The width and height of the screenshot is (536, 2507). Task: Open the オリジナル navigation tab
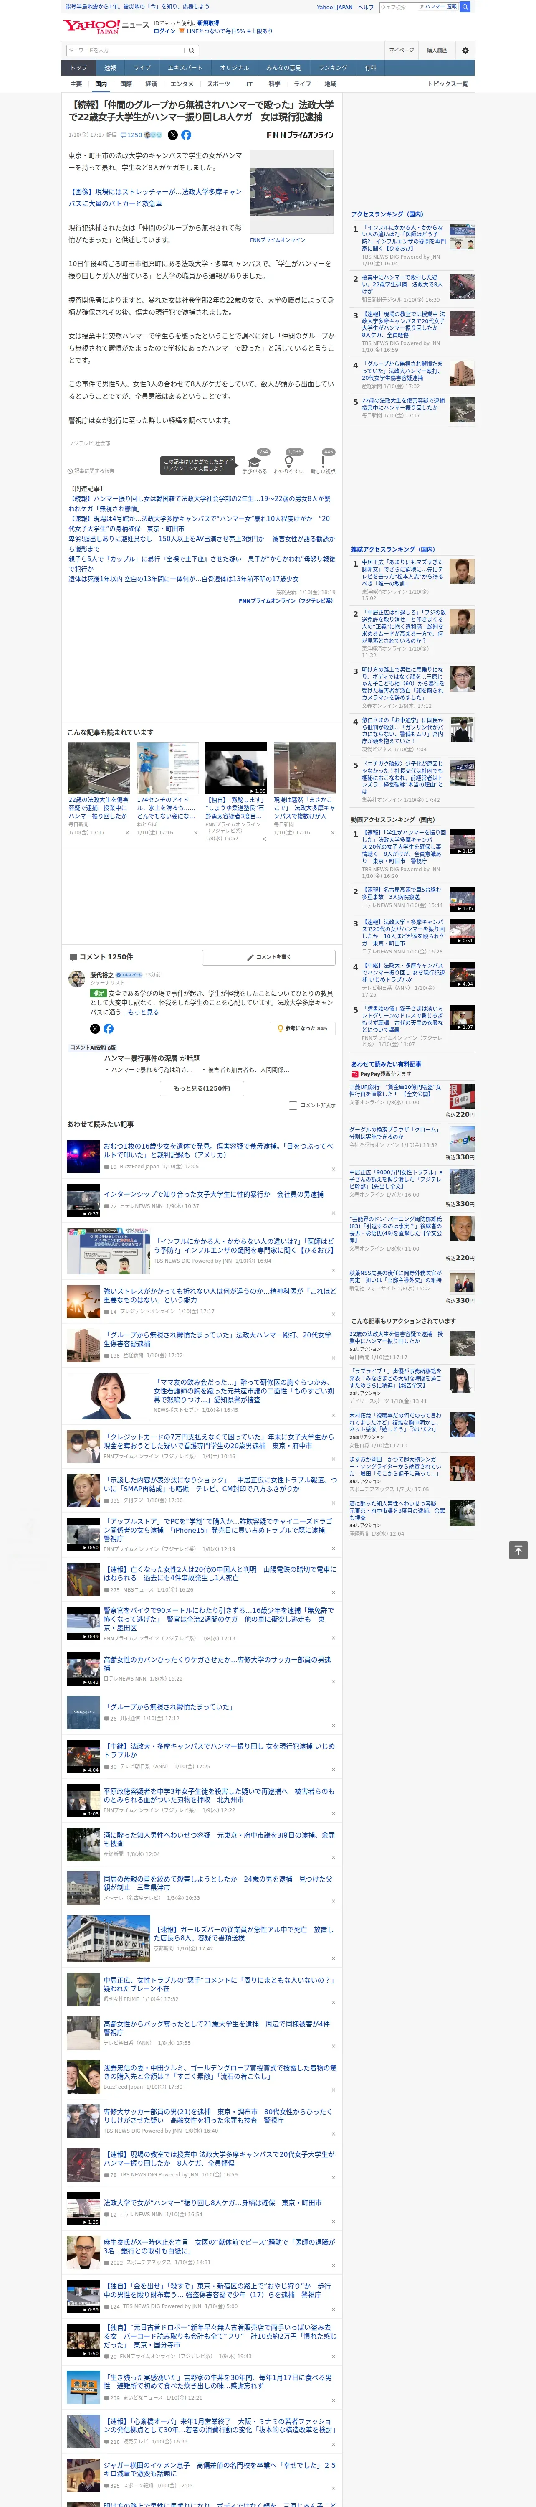pos(235,68)
